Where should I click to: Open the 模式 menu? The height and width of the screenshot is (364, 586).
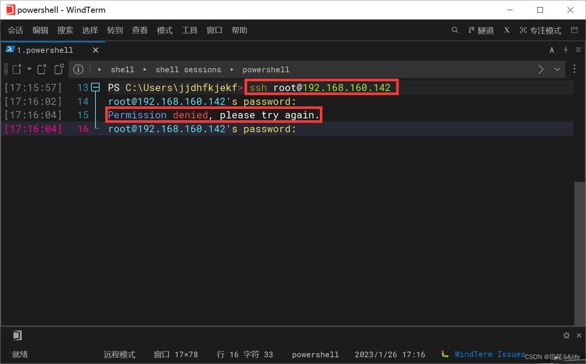point(165,30)
